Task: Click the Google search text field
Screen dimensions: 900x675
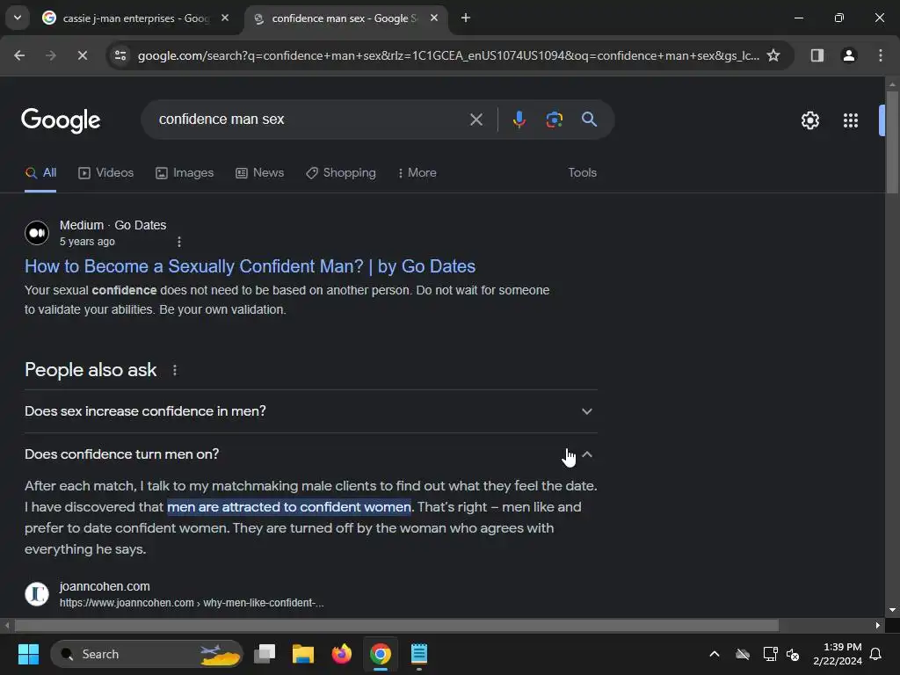Action: 310,120
